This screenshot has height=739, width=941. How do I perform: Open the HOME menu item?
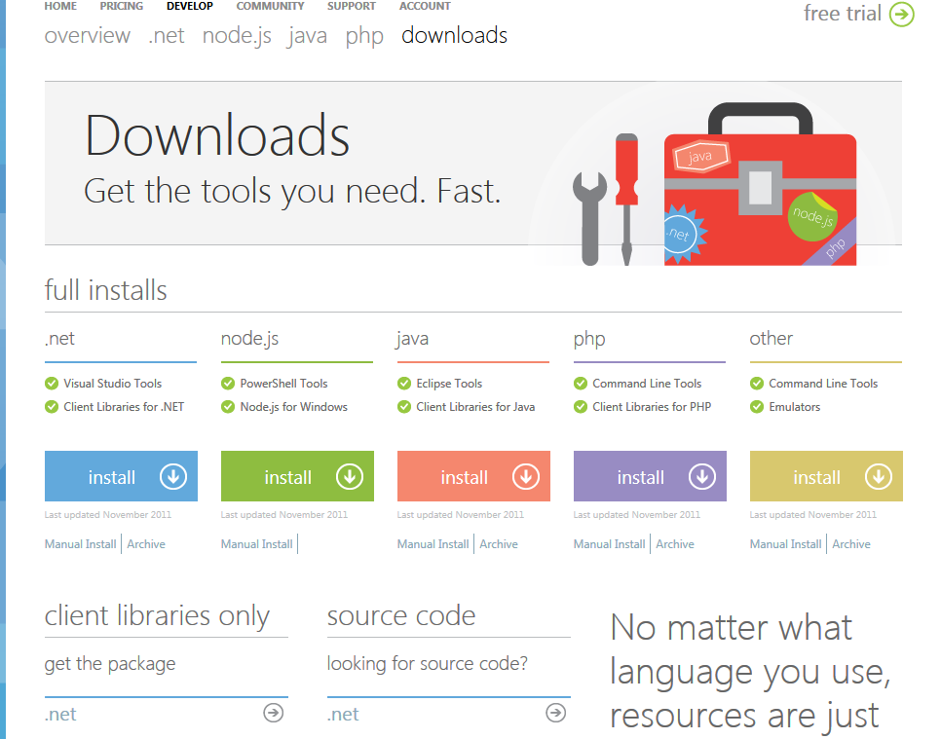click(x=60, y=6)
